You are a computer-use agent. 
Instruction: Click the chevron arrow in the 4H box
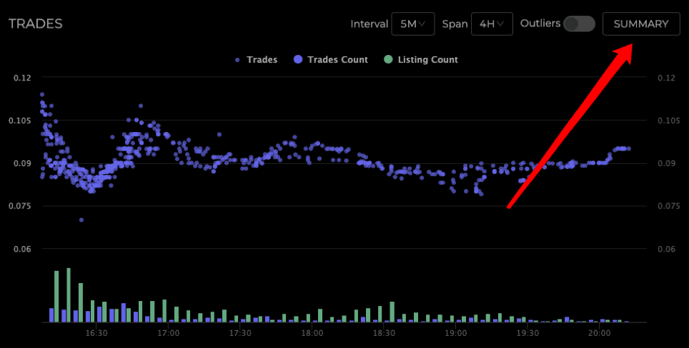coord(501,24)
